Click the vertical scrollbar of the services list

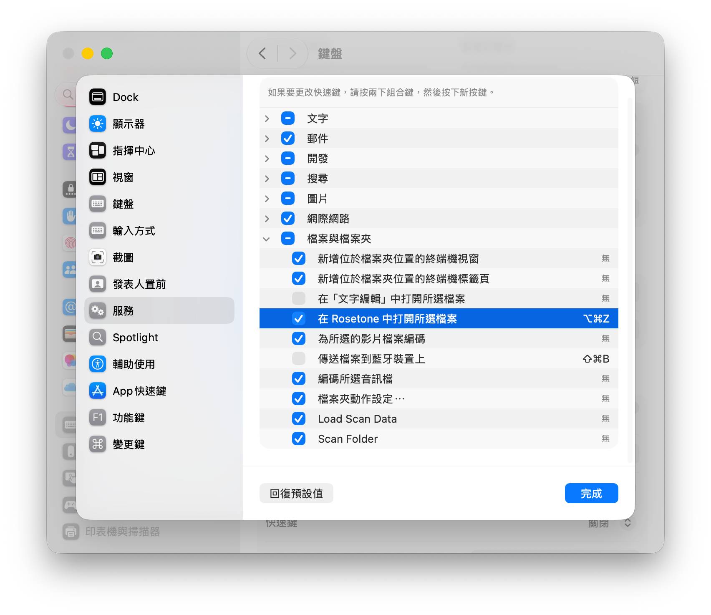pyautogui.click(x=630, y=280)
